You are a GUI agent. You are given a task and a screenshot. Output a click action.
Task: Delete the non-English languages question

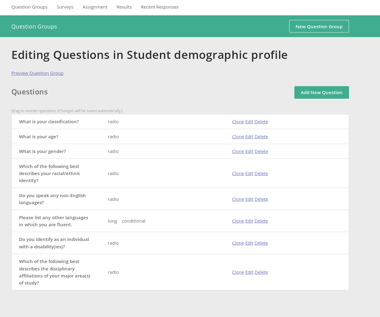pyautogui.click(x=261, y=199)
